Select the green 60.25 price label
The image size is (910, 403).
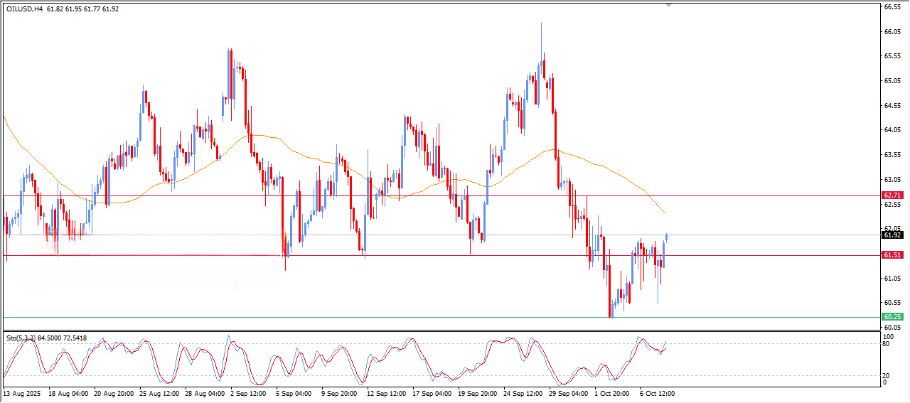892,317
